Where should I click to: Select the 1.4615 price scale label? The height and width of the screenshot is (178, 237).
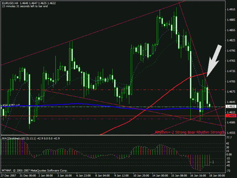(231, 112)
